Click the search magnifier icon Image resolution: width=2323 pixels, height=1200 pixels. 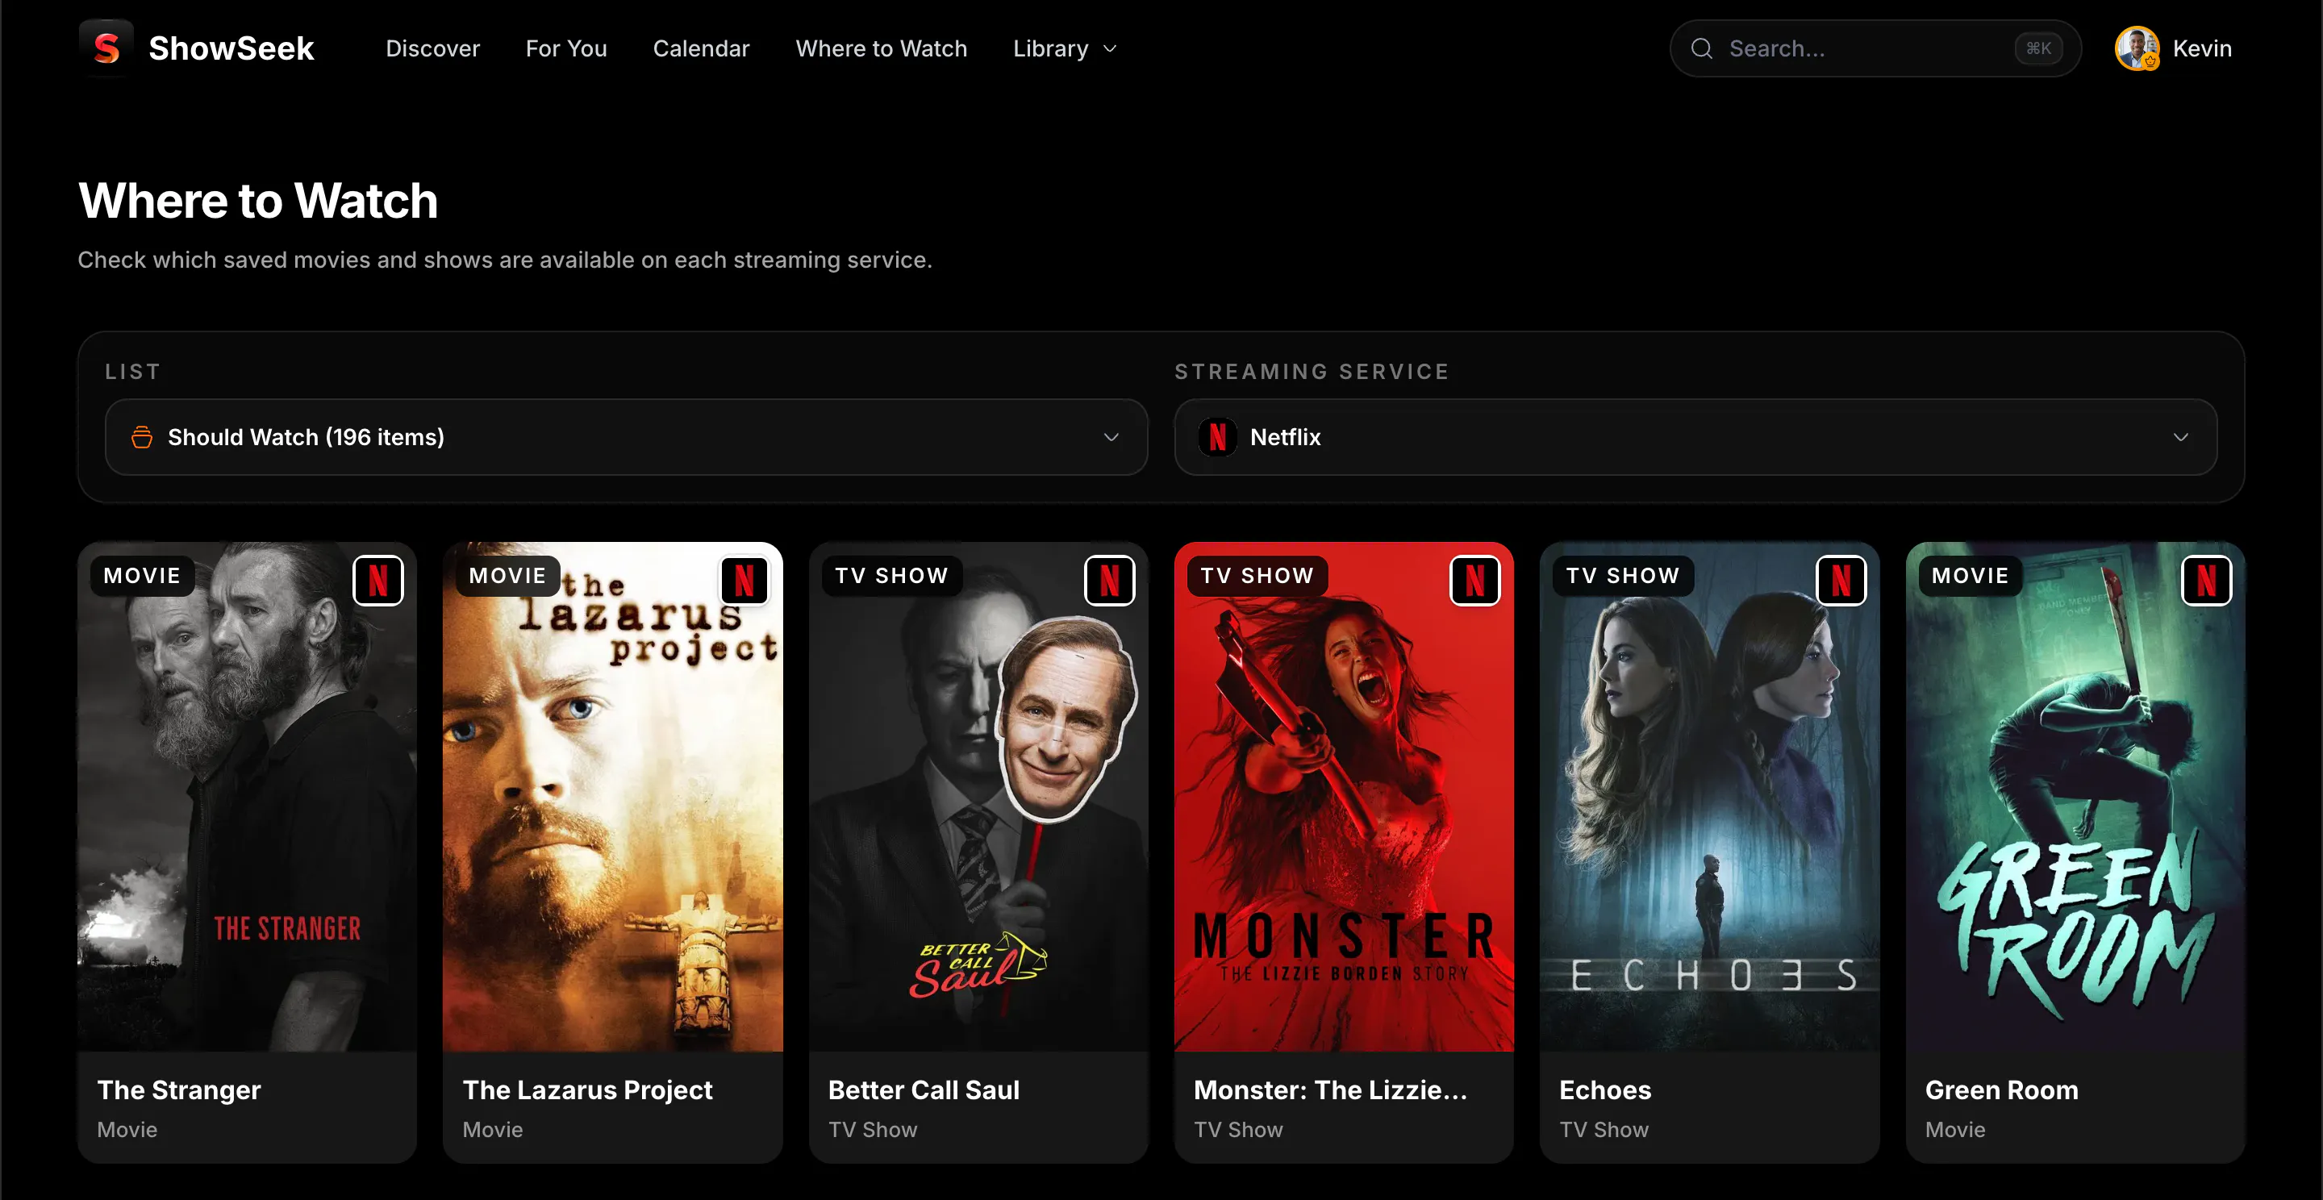[x=1701, y=48]
